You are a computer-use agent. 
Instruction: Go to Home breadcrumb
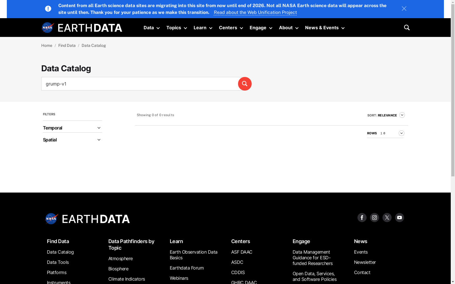[x=47, y=45]
